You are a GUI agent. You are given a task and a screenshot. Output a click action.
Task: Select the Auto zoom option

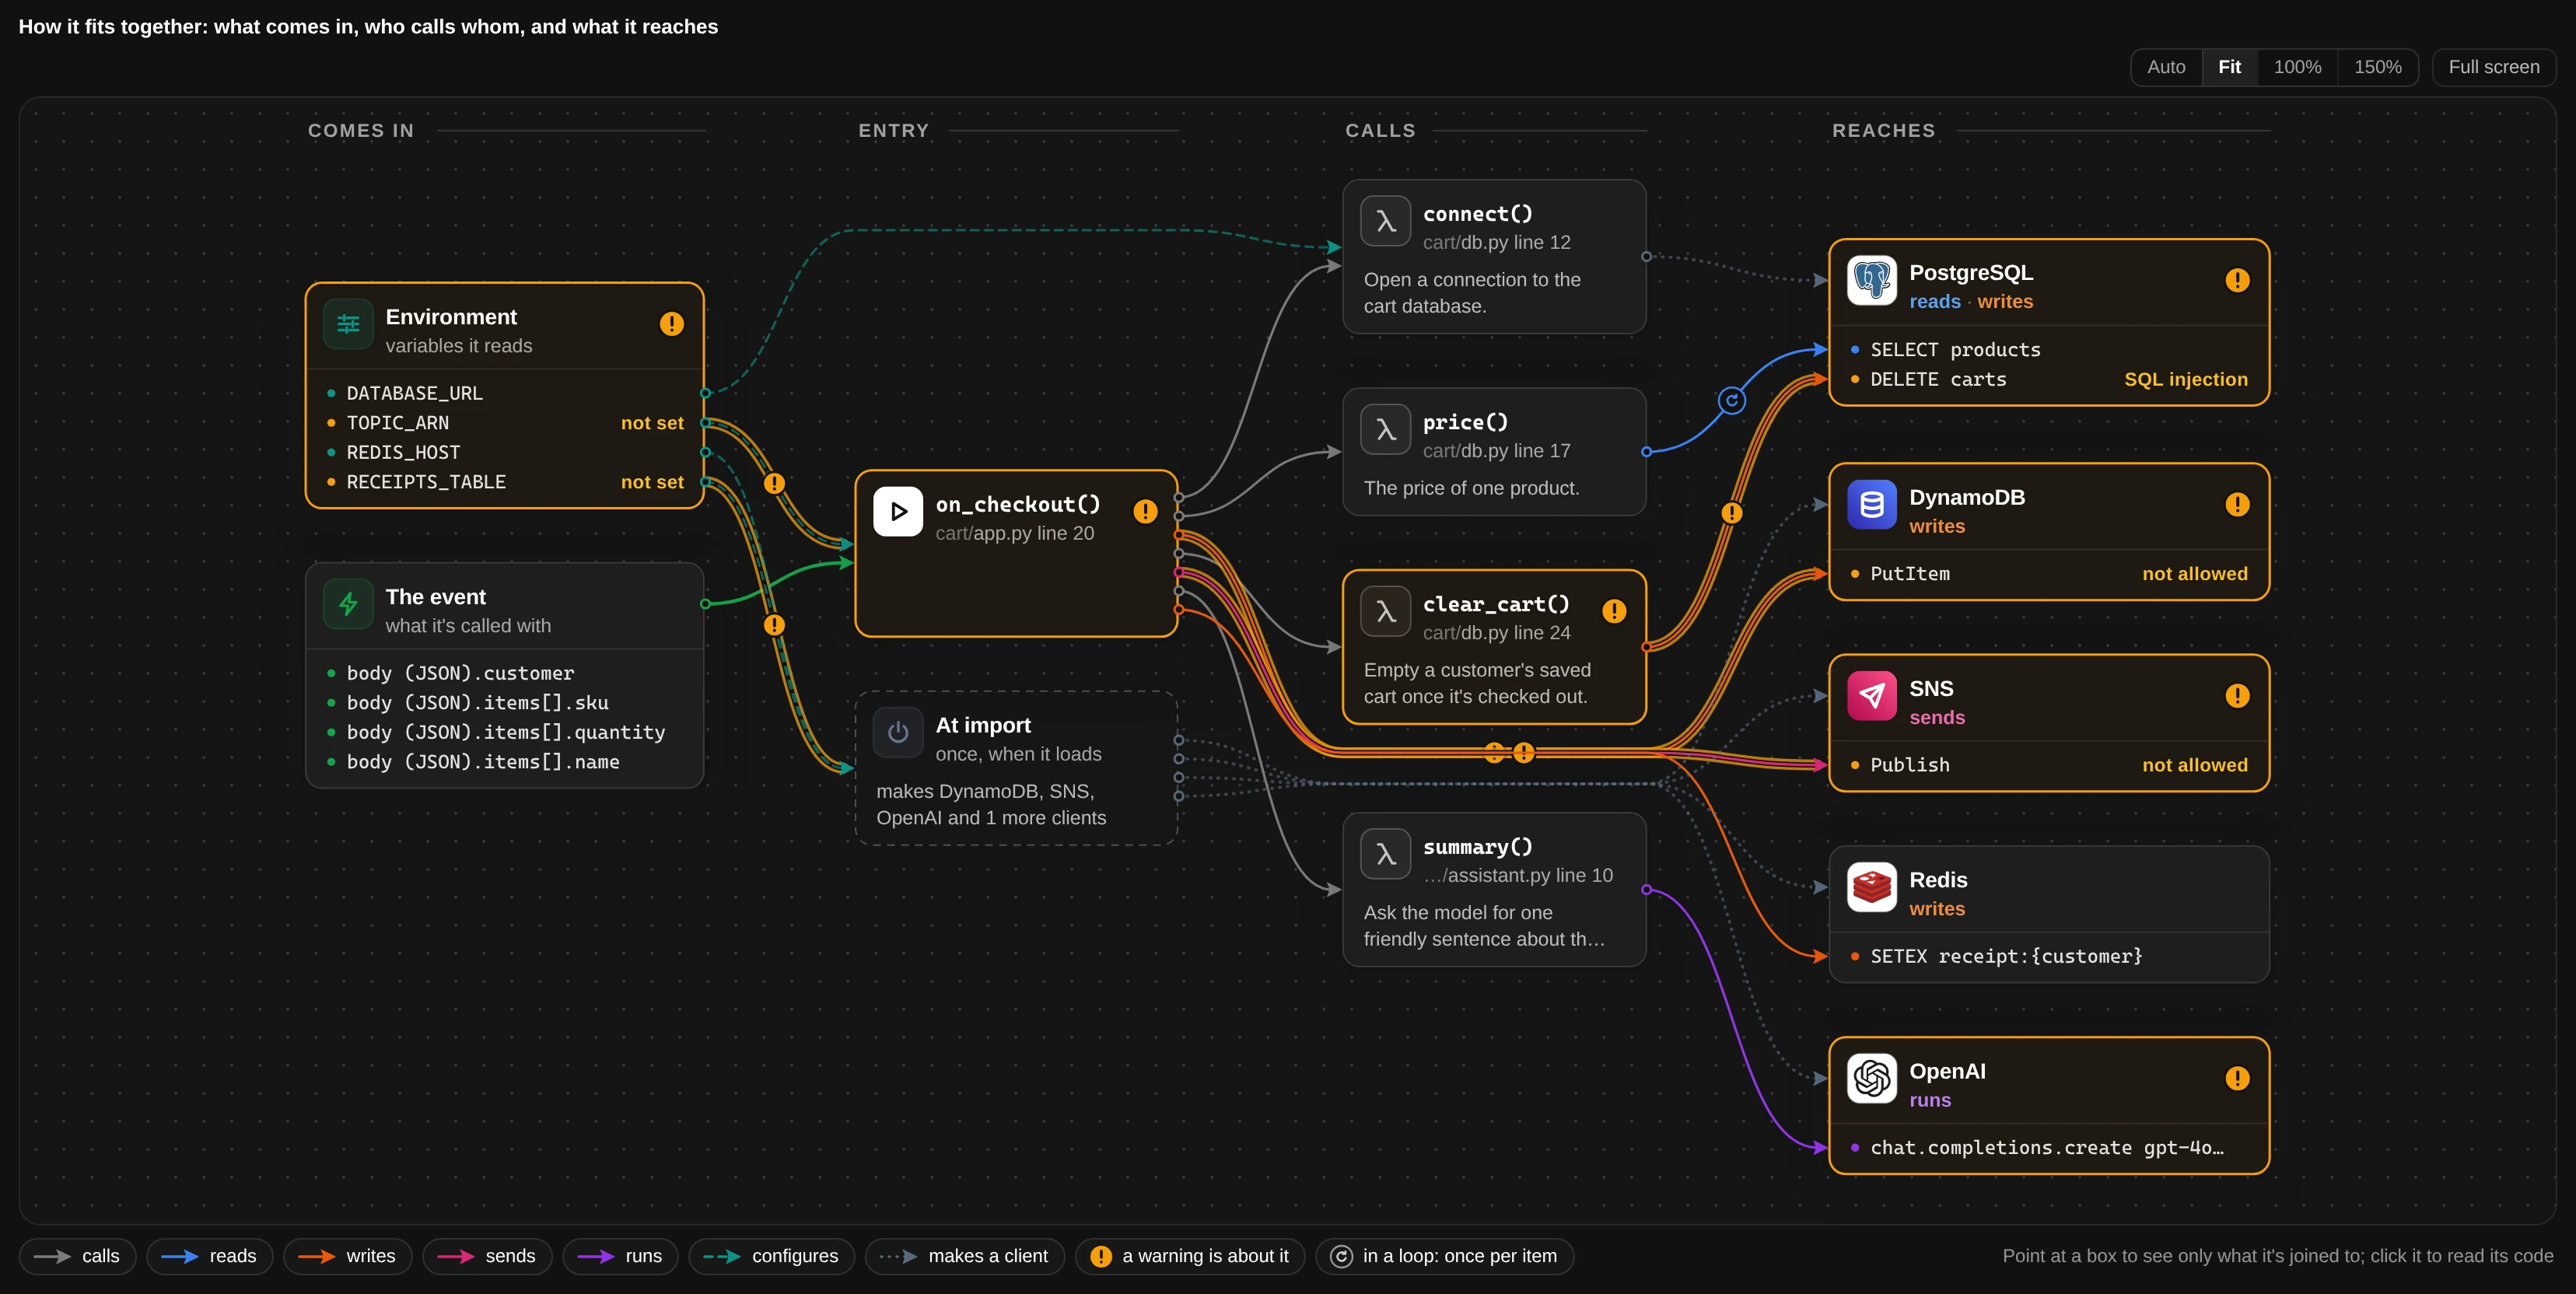[2166, 67]
